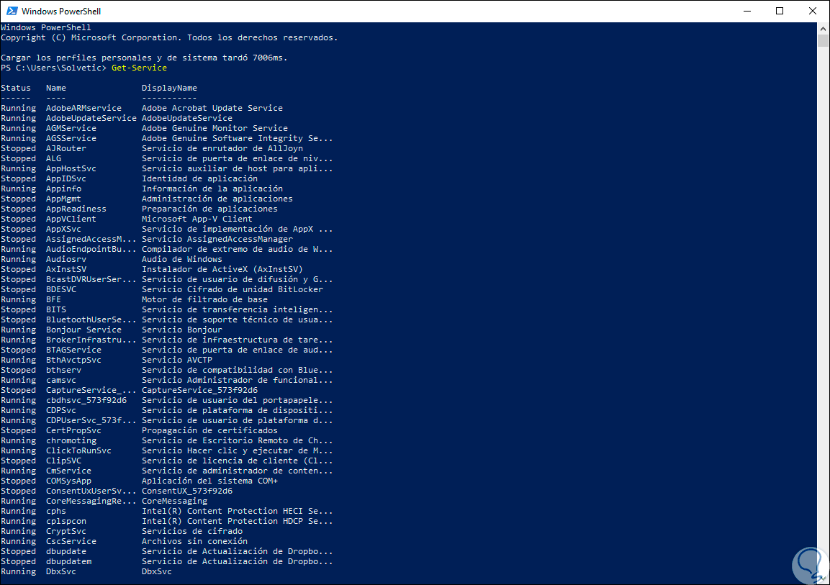This screenshot has height=585, width=830.
Task: Select the AppReadiness service name
Action: [x=76, y=209]
